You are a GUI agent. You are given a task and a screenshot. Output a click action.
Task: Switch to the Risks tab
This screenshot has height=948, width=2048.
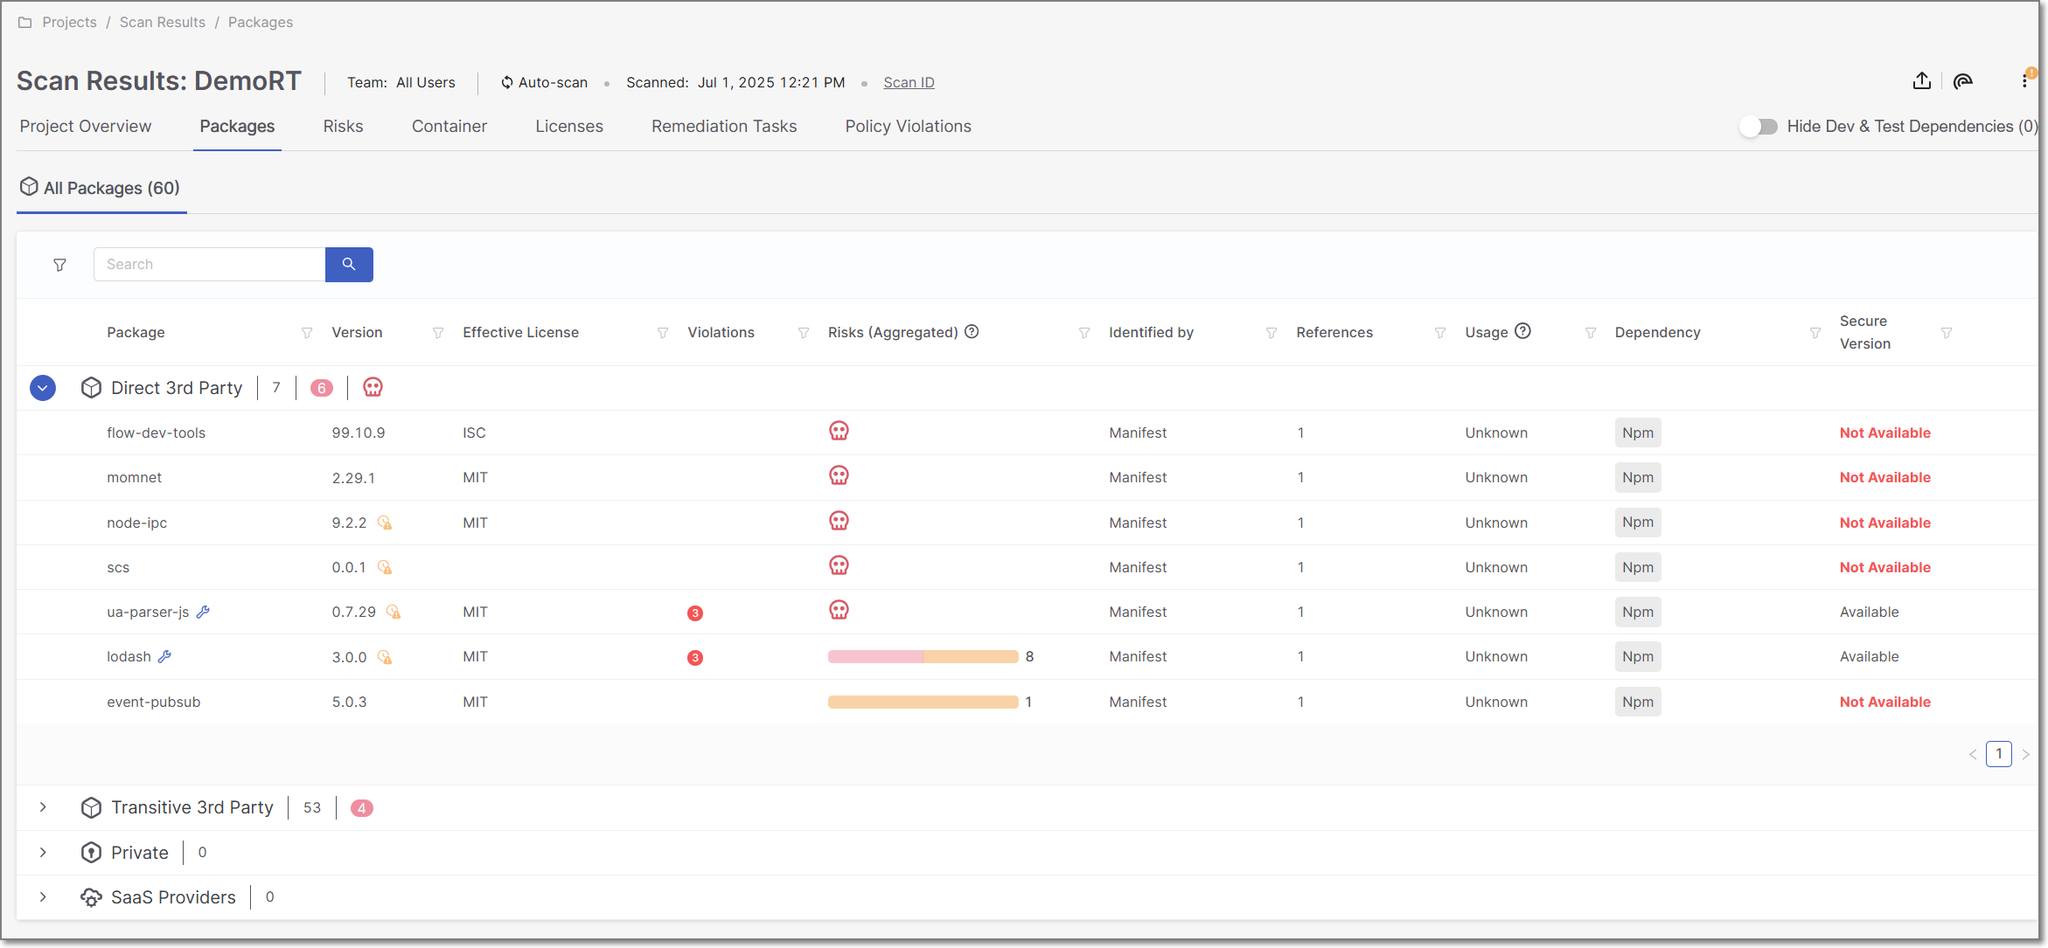[343, 127]
